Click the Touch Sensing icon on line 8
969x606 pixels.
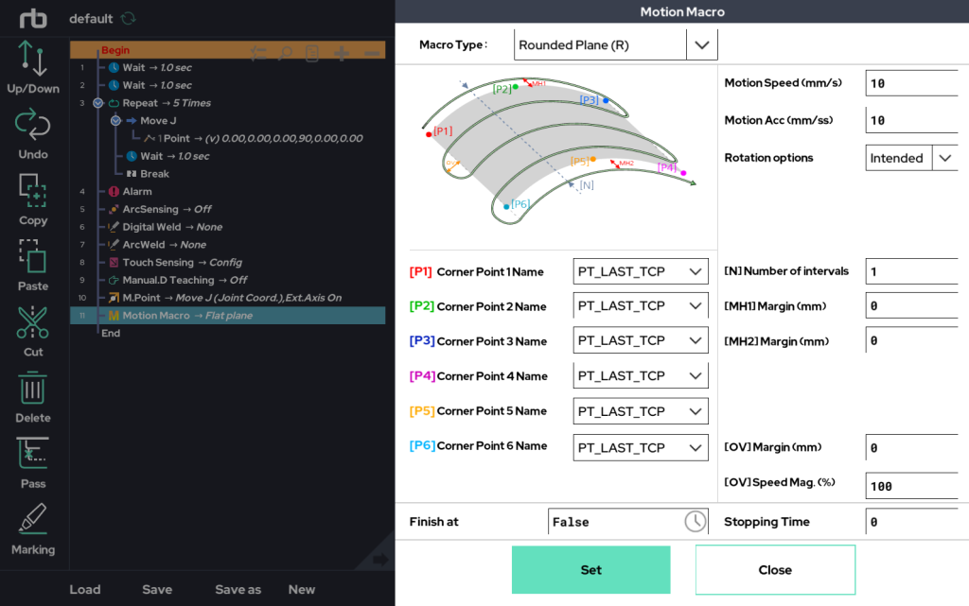[115, 263]
